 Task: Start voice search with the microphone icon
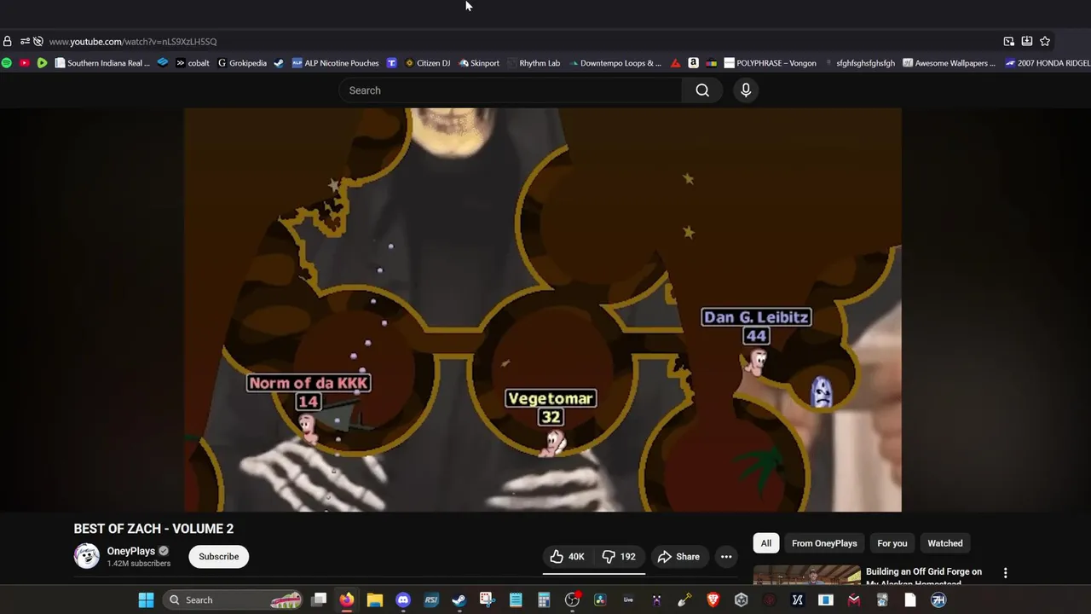tap(746, 90)
